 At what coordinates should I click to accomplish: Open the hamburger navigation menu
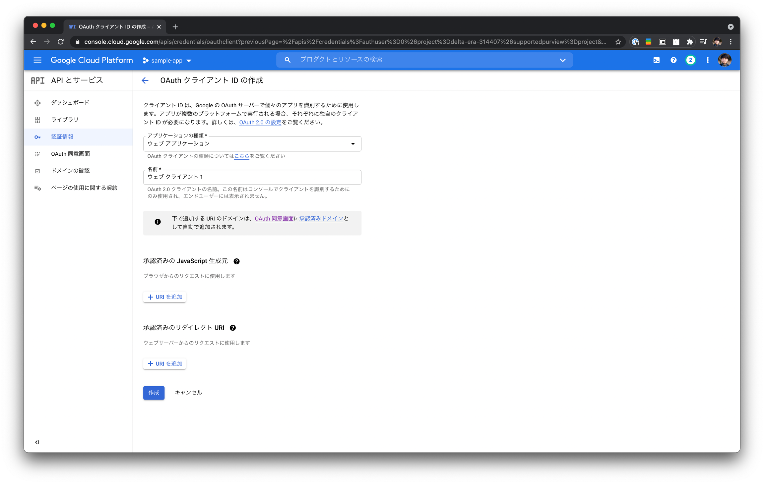pos(37,60)
